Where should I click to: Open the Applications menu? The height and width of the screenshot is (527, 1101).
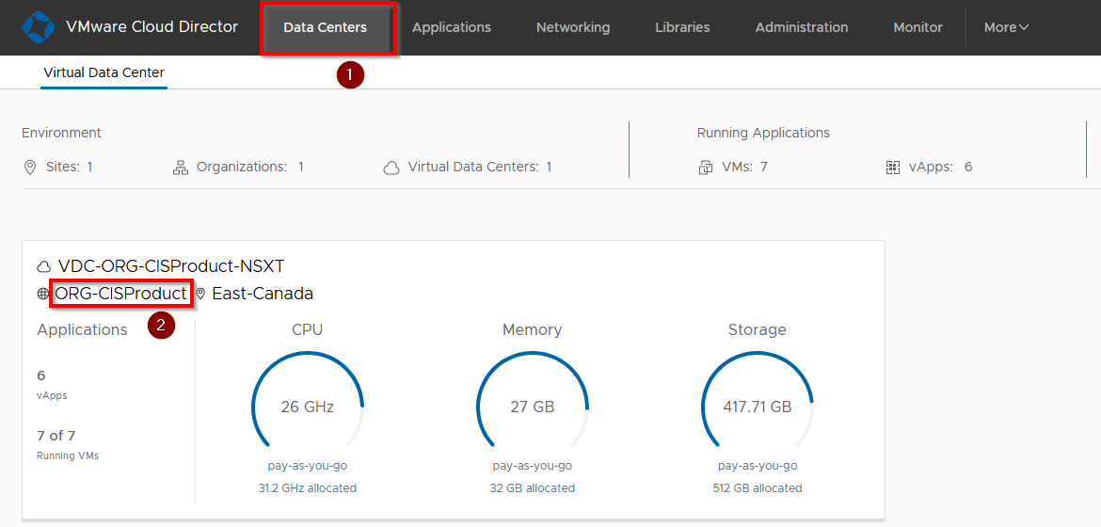(x=452, y=27)
